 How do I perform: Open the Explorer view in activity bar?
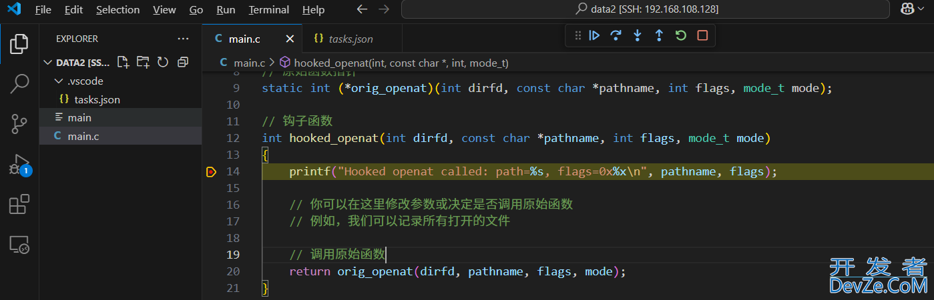tap(19, 44)
